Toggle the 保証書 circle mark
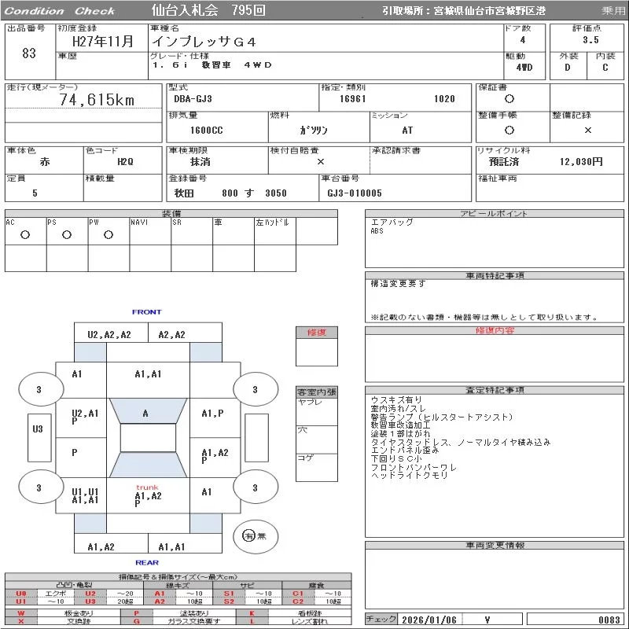Viewport: 629px width, 629px height. pos(509,99)
